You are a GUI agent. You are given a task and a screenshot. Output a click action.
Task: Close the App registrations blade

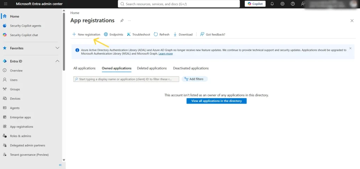(x=352, y=21)
